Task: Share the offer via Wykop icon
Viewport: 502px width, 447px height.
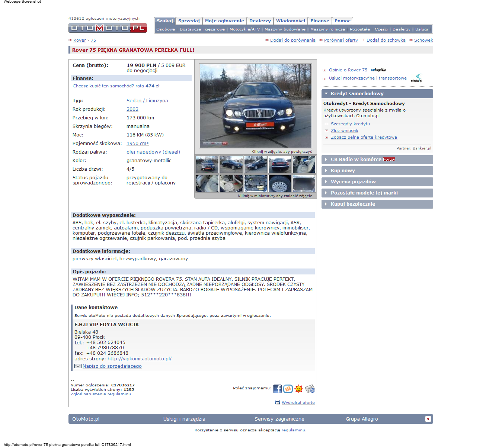Action: pyautogui.click(x=288, y=389)
